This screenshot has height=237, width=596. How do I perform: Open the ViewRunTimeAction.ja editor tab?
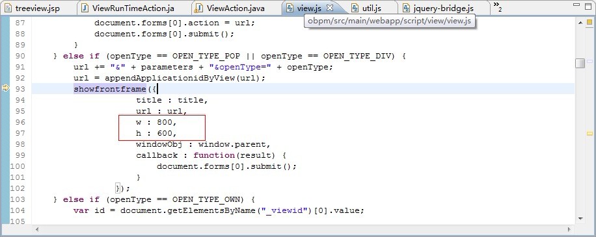point(133,8)
